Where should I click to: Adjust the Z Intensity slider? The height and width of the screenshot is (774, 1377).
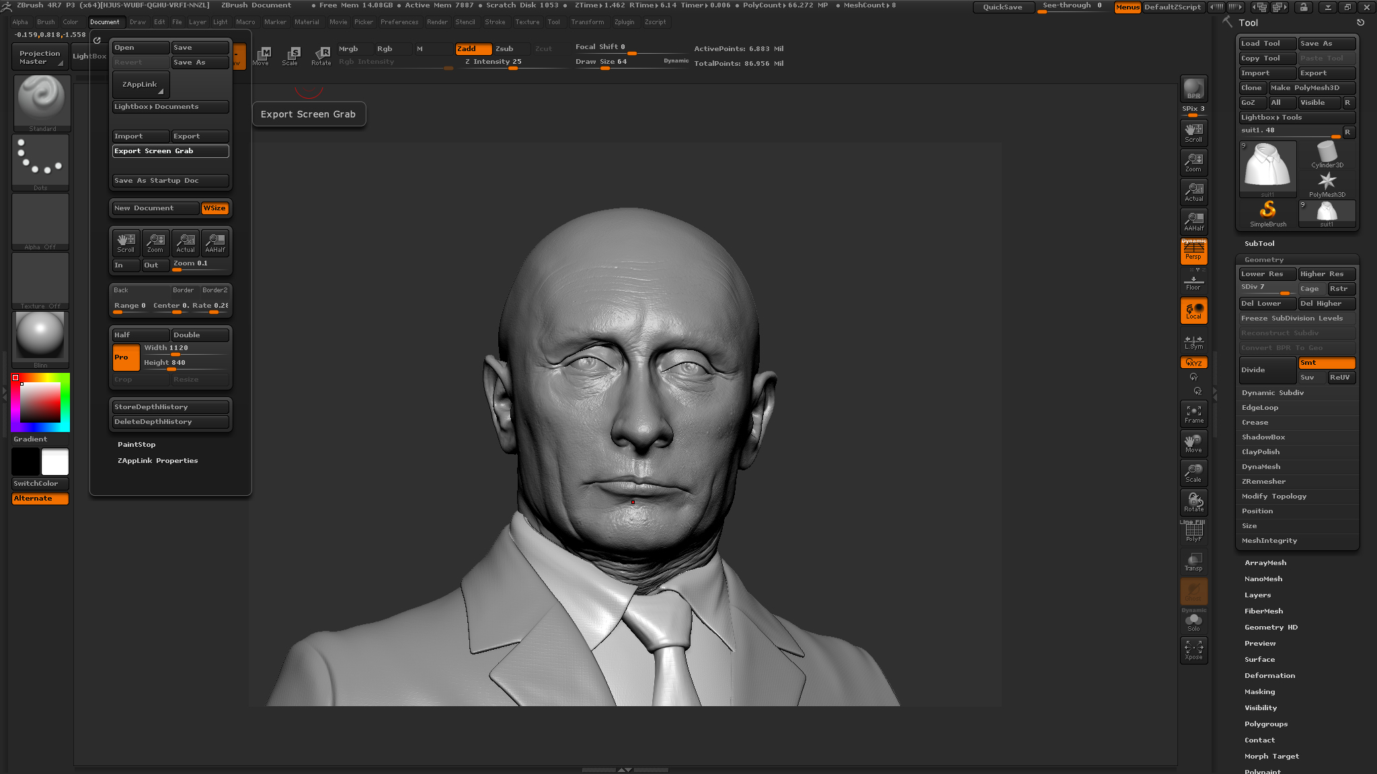514,62
